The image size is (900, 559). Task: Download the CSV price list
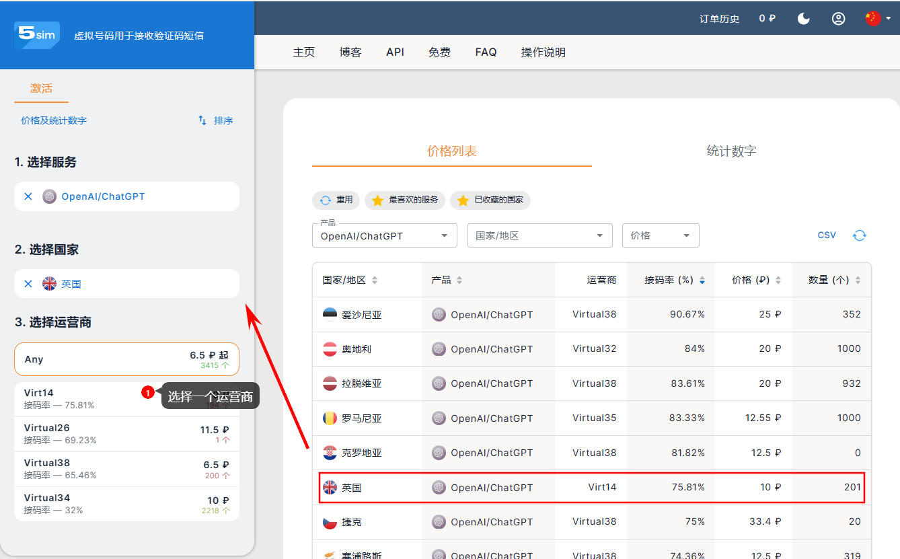click(x=827, y=235)
